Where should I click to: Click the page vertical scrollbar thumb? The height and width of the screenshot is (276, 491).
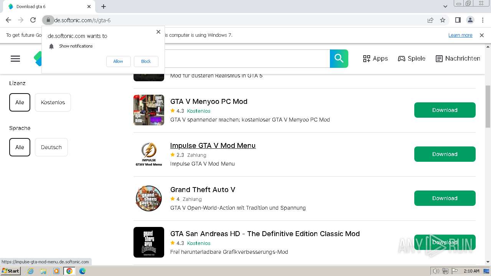click(x=488, y=106)
